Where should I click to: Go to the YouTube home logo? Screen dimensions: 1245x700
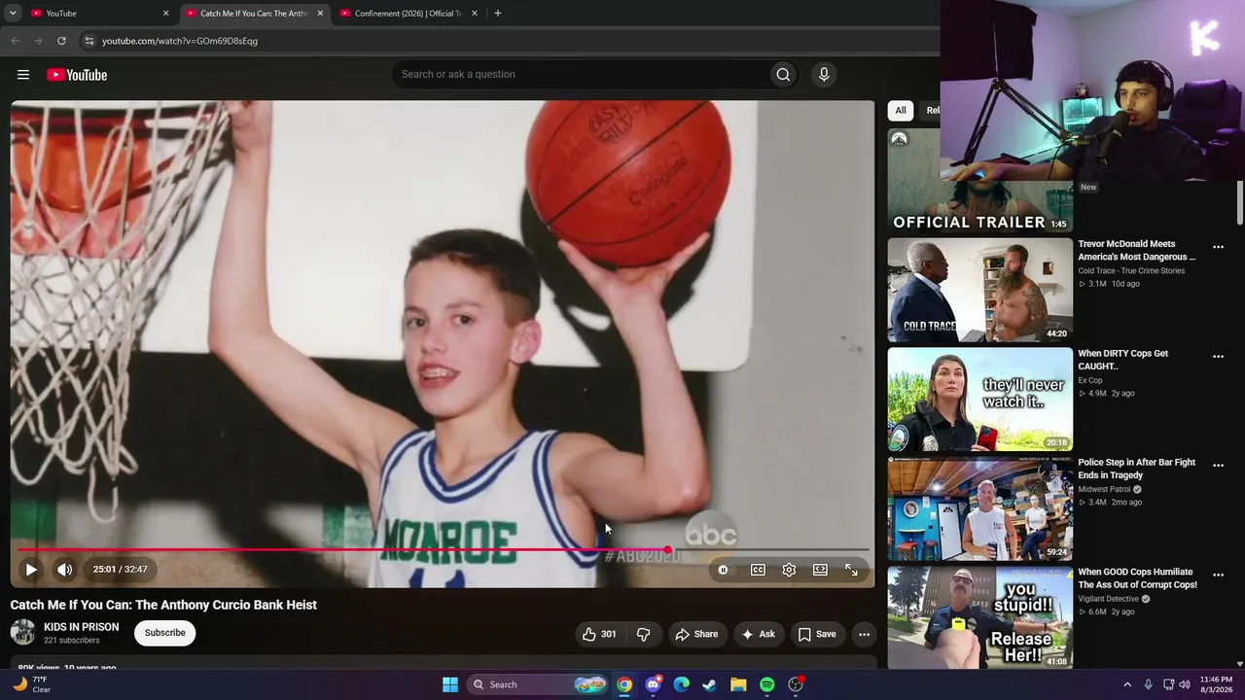pos(77,75)
